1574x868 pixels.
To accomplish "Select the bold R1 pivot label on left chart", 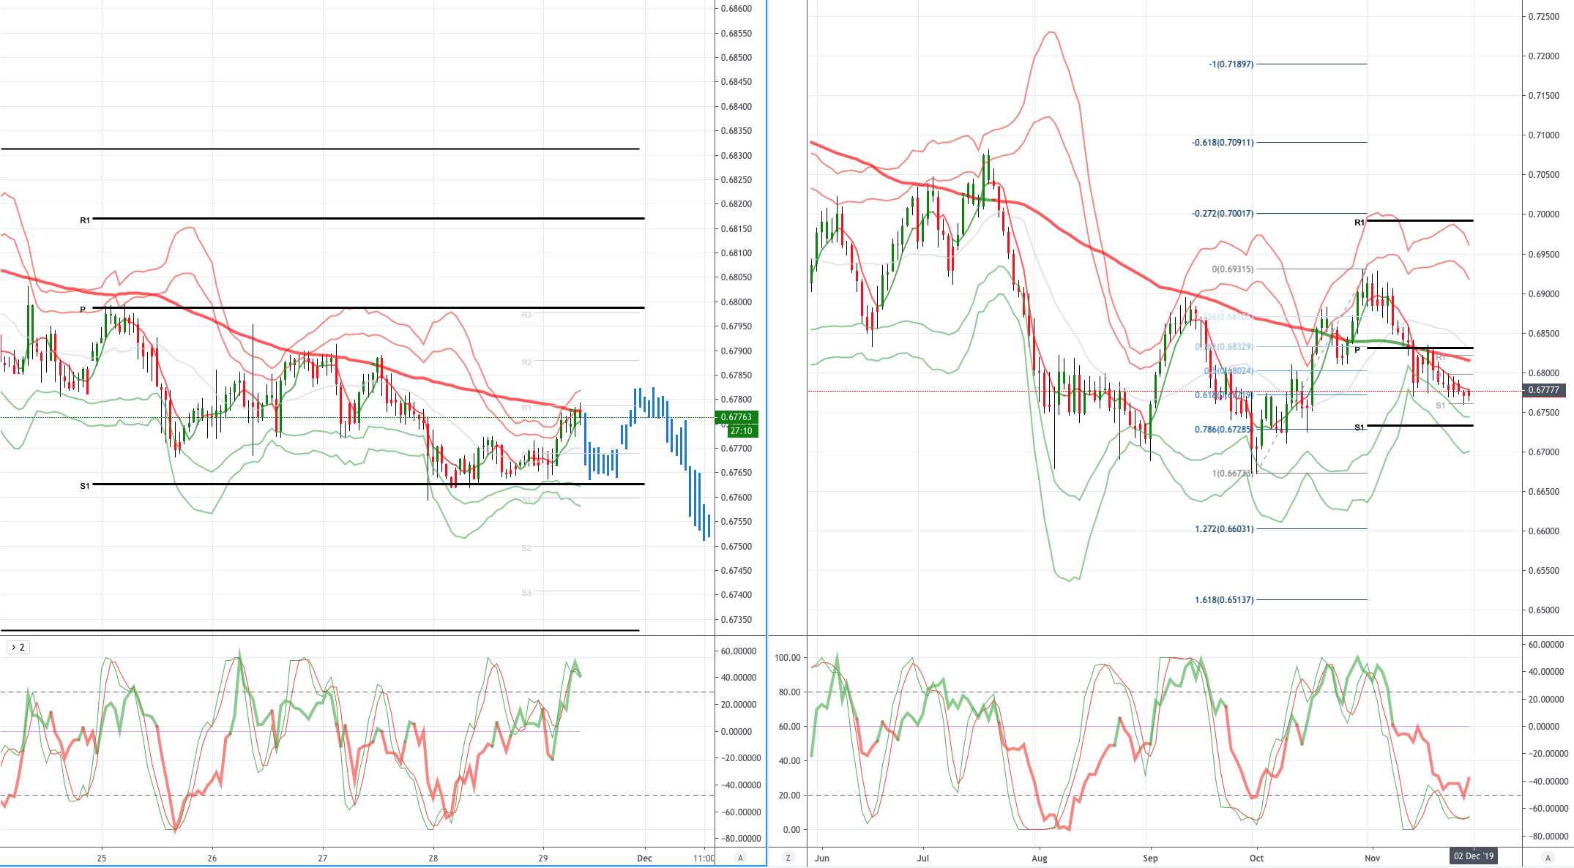I will click(x=85, y=220).
